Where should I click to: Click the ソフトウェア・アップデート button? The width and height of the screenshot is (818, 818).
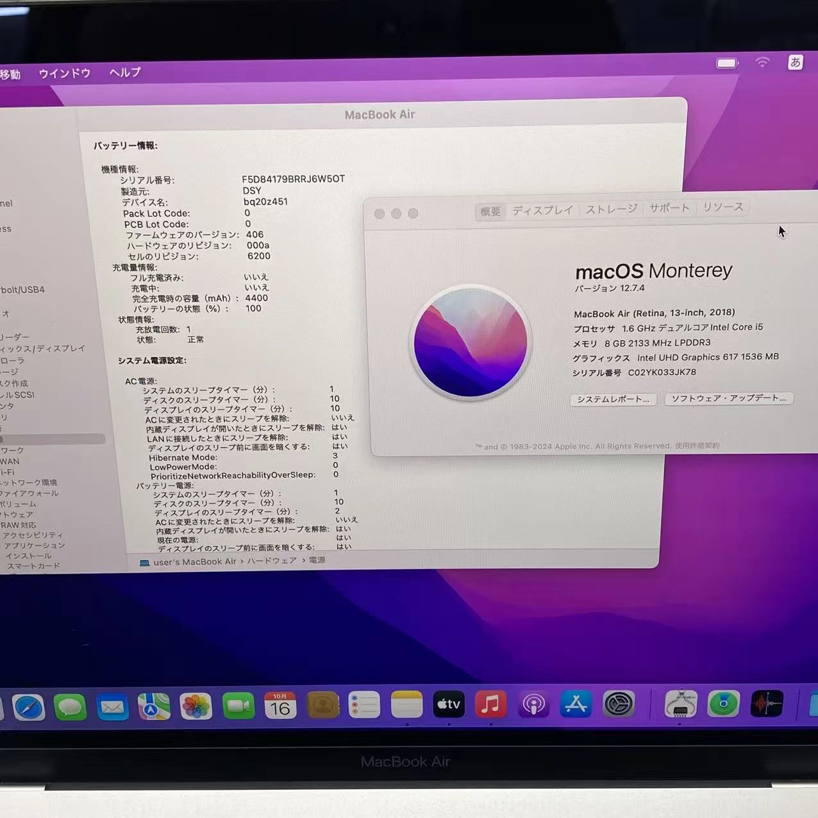point(729,398)
